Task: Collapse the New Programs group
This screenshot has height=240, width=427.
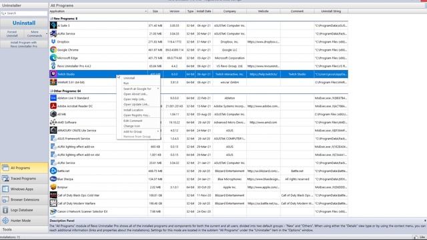Action: click(51, 19)
